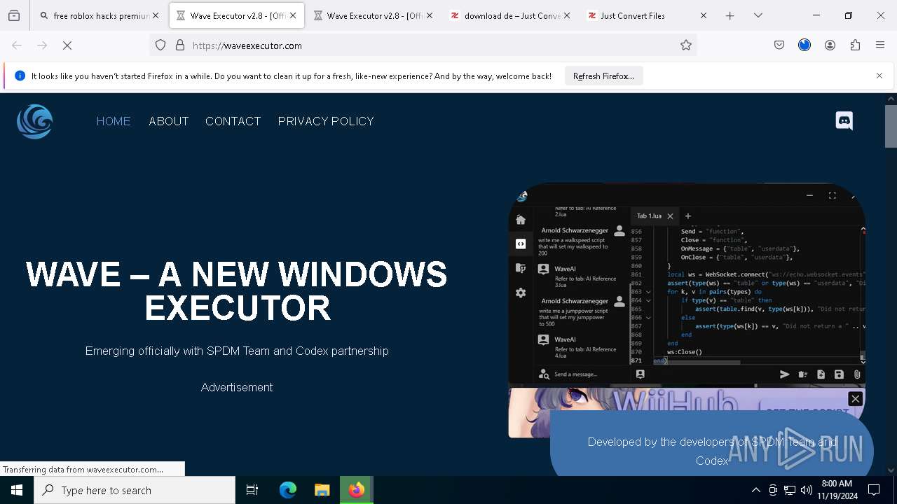
Task: Click Refresh Firefox button
Action: 603,76
